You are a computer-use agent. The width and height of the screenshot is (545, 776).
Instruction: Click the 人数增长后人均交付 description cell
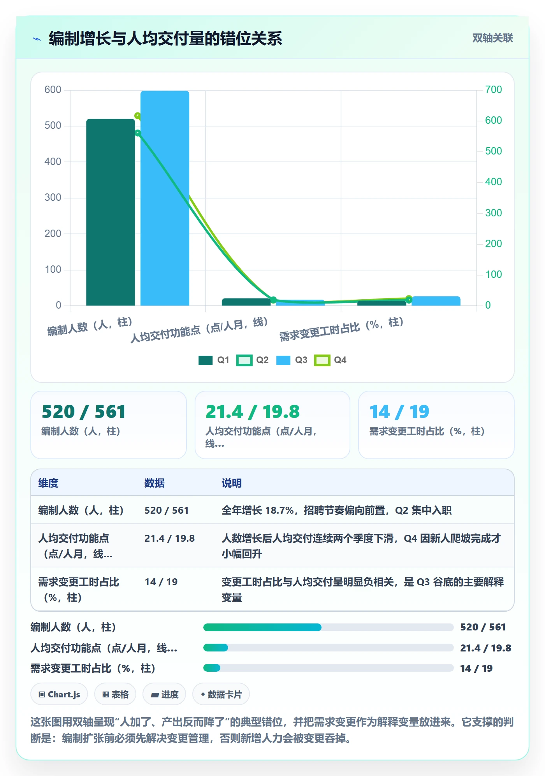click(x=361, y=546)
